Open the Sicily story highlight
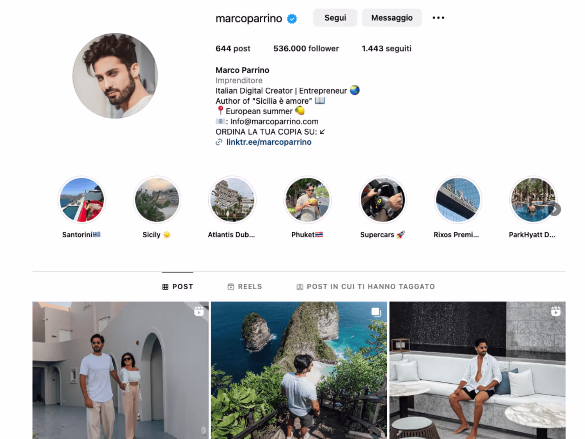The width and height of the screenshot is (585, 439). pyautogui.click(x=157, y=200)
